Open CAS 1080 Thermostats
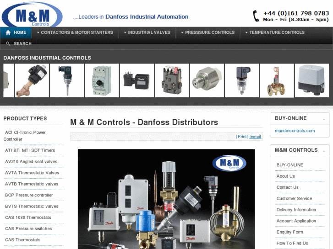This screenshot has height=249, width=333. [28, 217]
